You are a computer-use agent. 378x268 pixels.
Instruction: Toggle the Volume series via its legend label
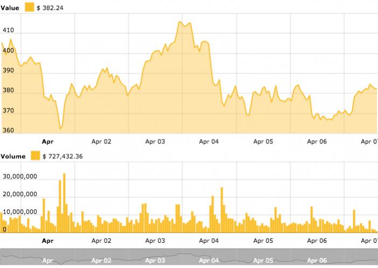(x=13, y=156)
